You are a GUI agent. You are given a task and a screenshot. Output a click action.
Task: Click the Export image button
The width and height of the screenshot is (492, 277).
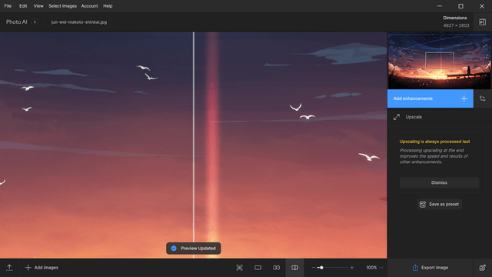click(x=430, y=268)
